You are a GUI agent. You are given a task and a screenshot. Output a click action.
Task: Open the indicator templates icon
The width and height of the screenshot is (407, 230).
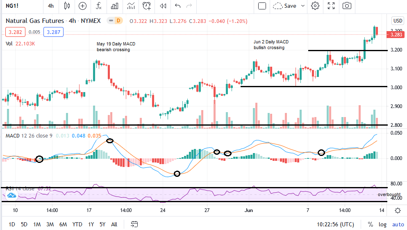(131, 6)
